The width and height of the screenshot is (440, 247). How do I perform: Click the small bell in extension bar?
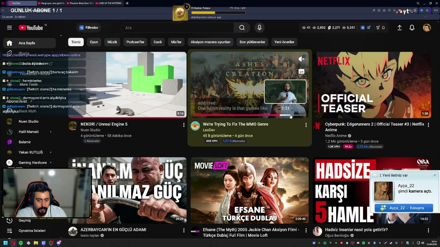point(383,28)
